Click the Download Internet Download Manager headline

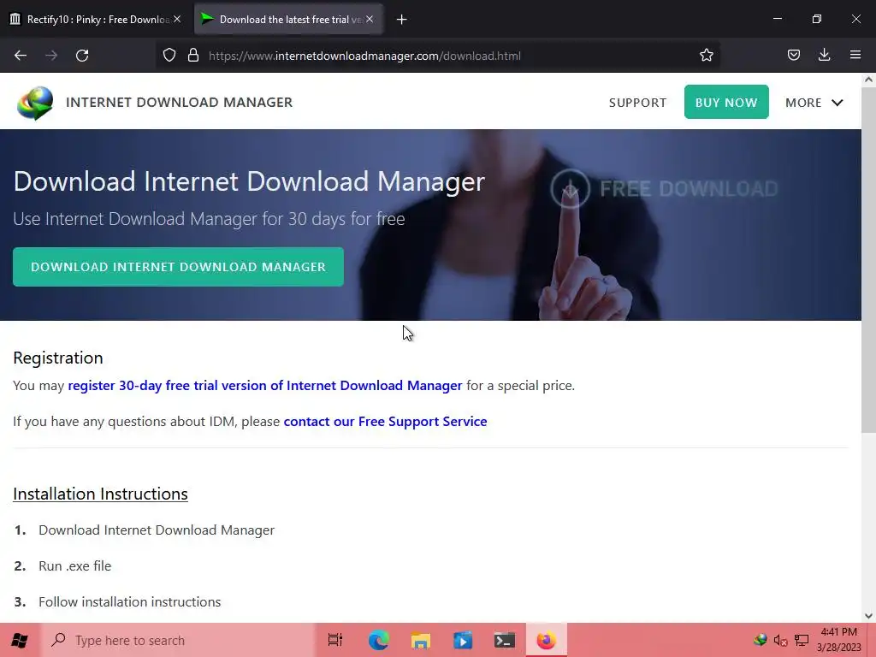249,181
